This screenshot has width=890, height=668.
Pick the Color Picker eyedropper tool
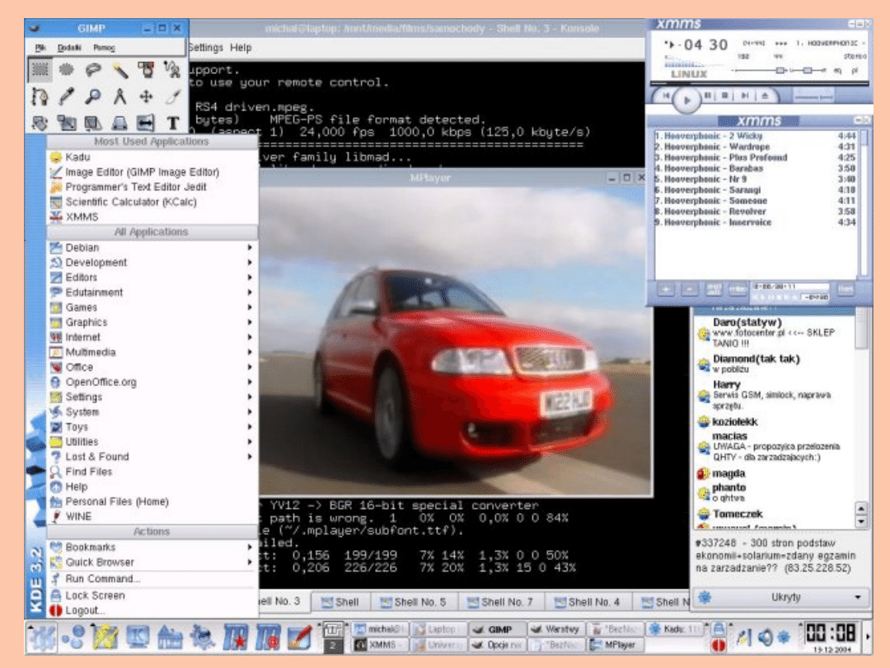click(67, 96)
